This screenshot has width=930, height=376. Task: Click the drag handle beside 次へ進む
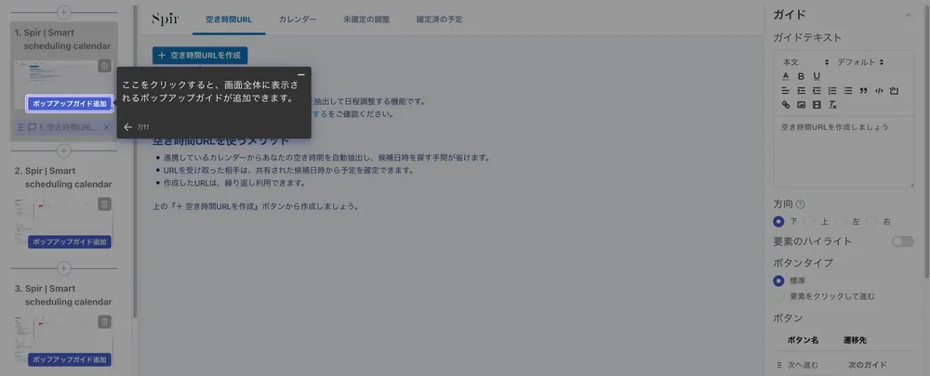point(778,365)
